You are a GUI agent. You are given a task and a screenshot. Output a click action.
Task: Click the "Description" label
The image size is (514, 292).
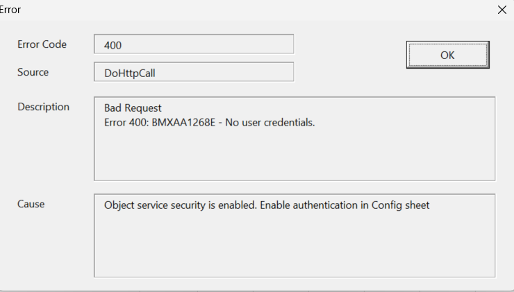[x=43, y=107]
